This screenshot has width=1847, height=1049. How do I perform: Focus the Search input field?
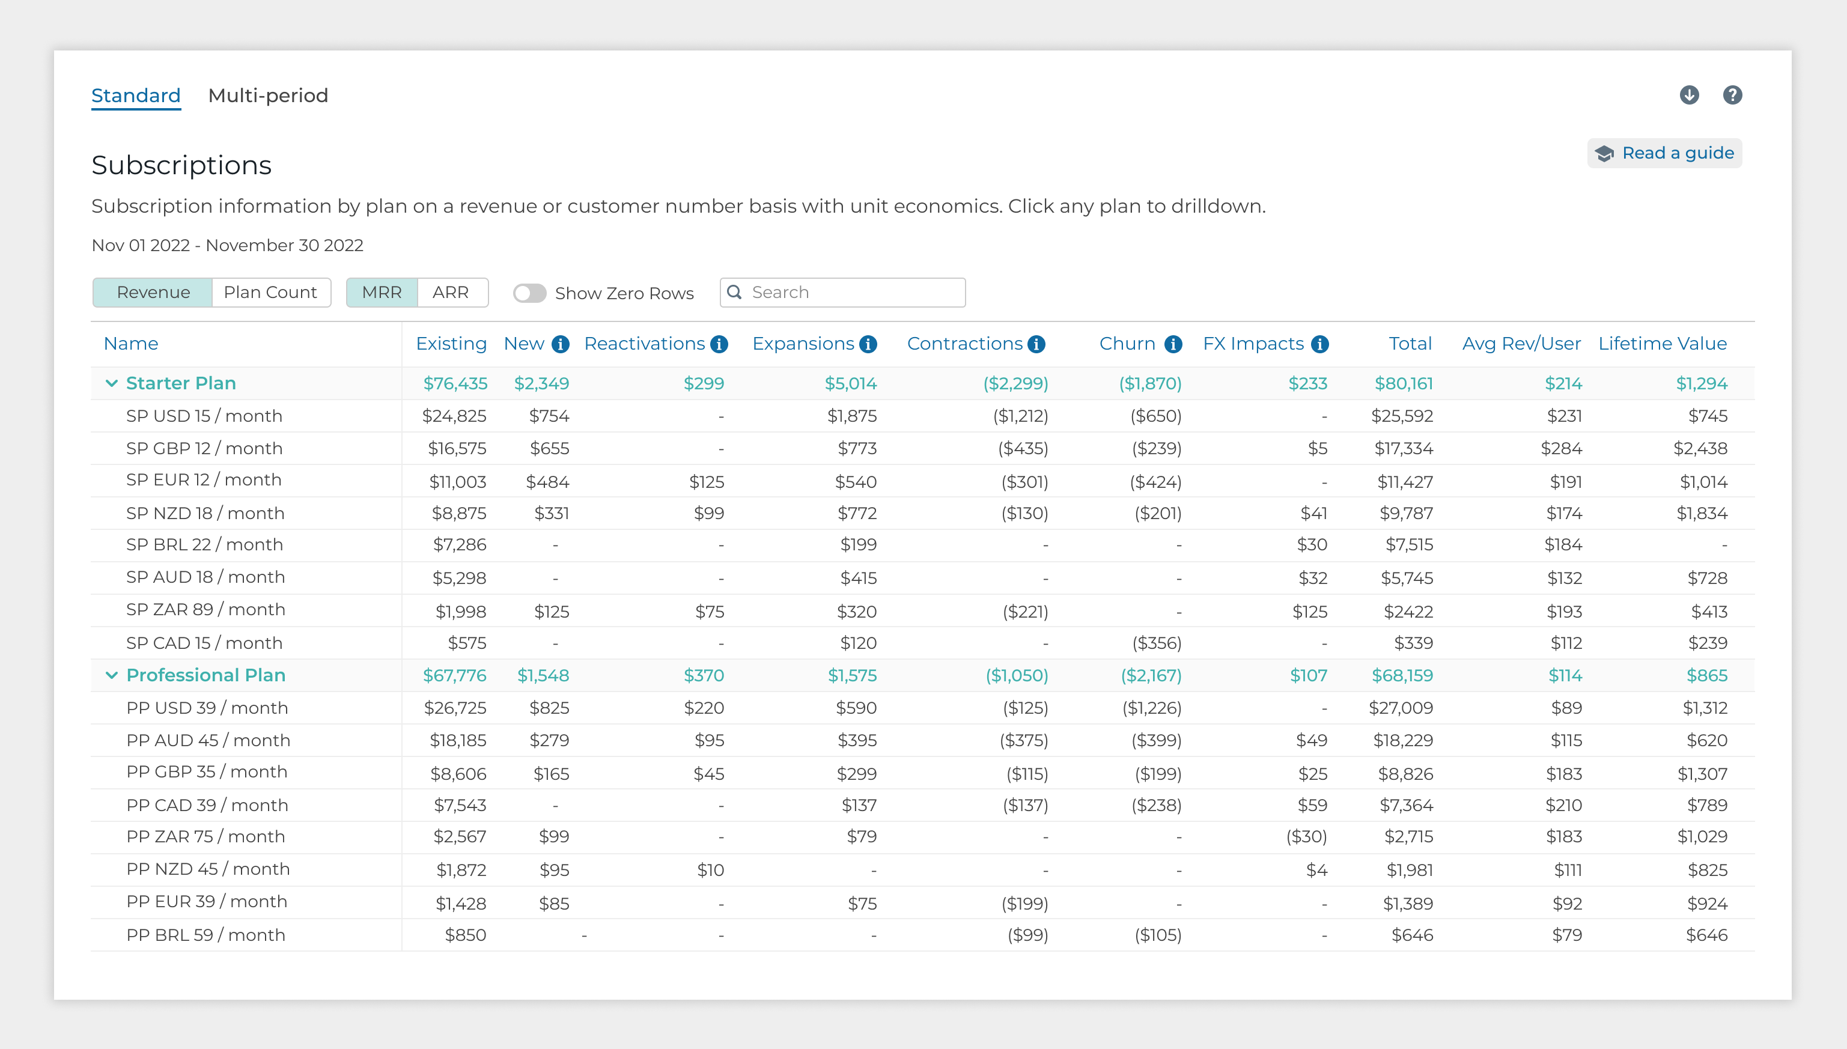click(842, 293)
